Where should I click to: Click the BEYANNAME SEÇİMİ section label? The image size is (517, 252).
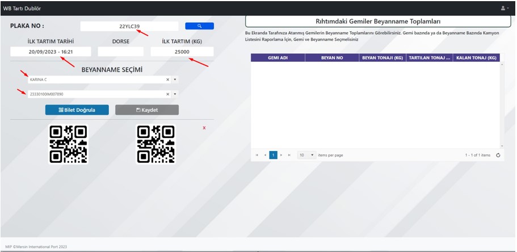click(112, 70)
